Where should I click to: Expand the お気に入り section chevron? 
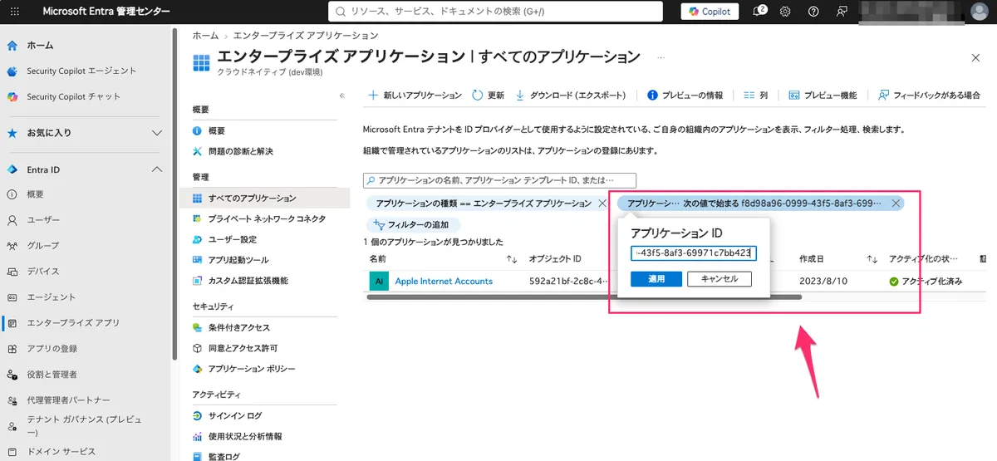coord(157,133)
